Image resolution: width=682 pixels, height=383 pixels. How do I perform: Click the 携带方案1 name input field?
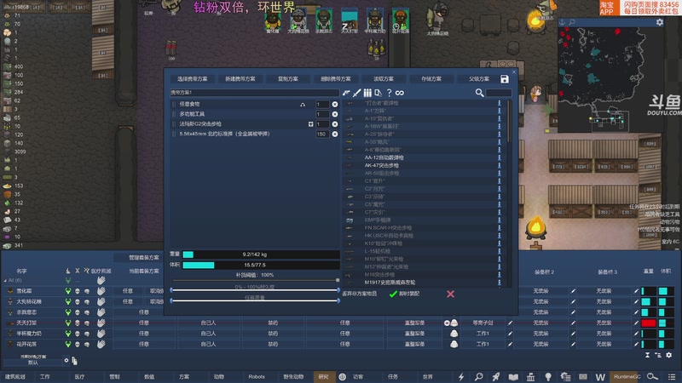click(x=254, y=93)
